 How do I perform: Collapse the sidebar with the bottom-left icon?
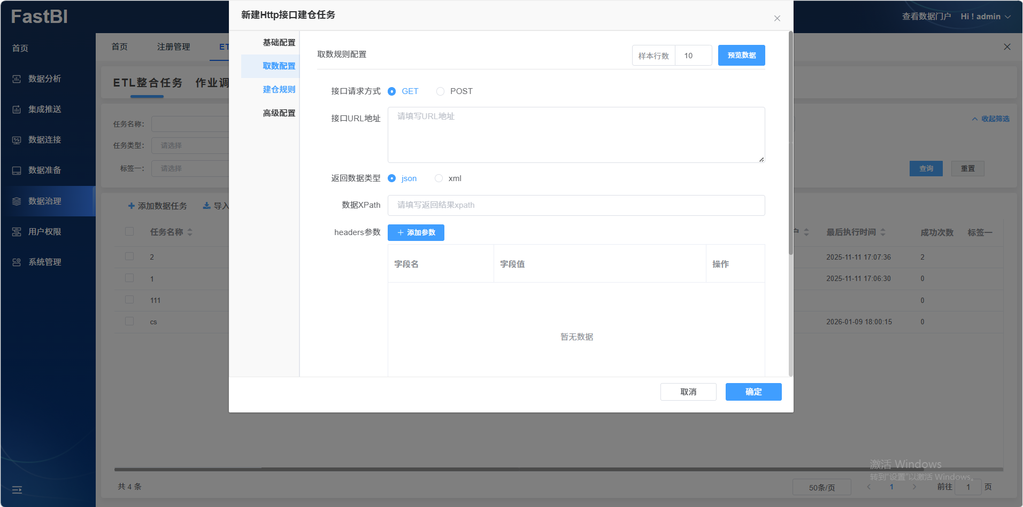coord(17,490)
